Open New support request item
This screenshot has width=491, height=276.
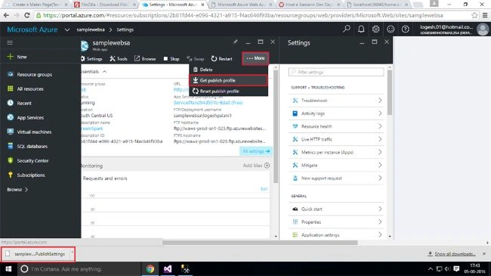point(336,178)
